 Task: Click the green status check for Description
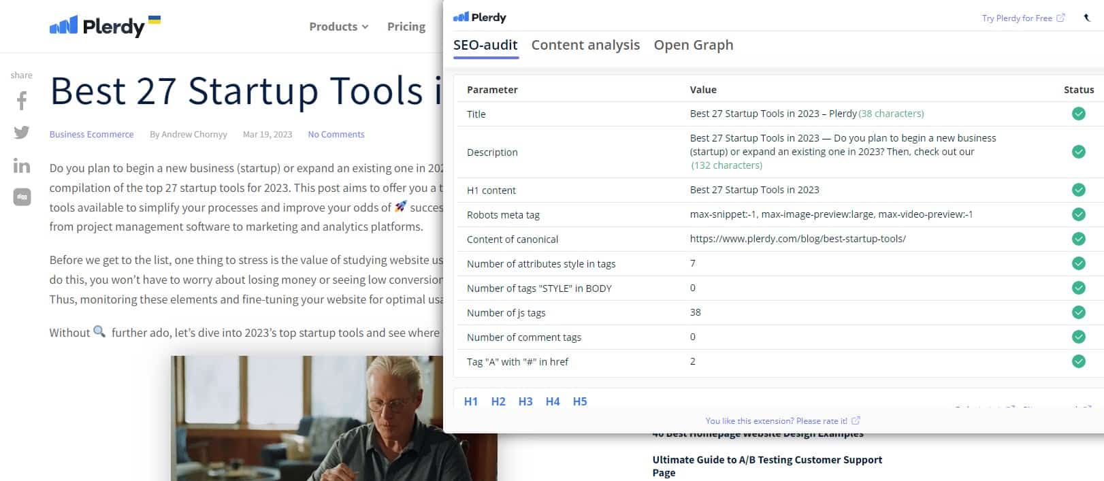(x=1079, y=152)
